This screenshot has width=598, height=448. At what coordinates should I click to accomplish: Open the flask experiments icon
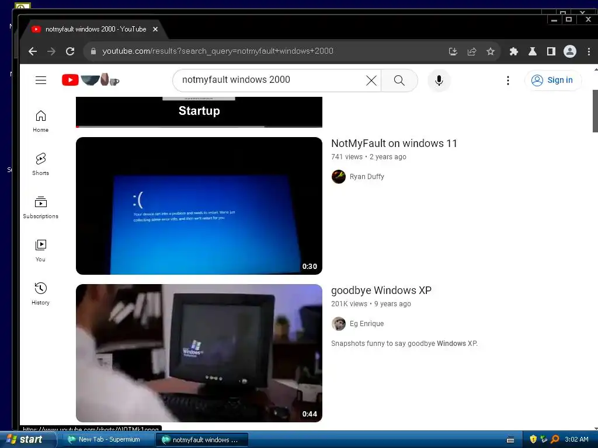(533, 51)
